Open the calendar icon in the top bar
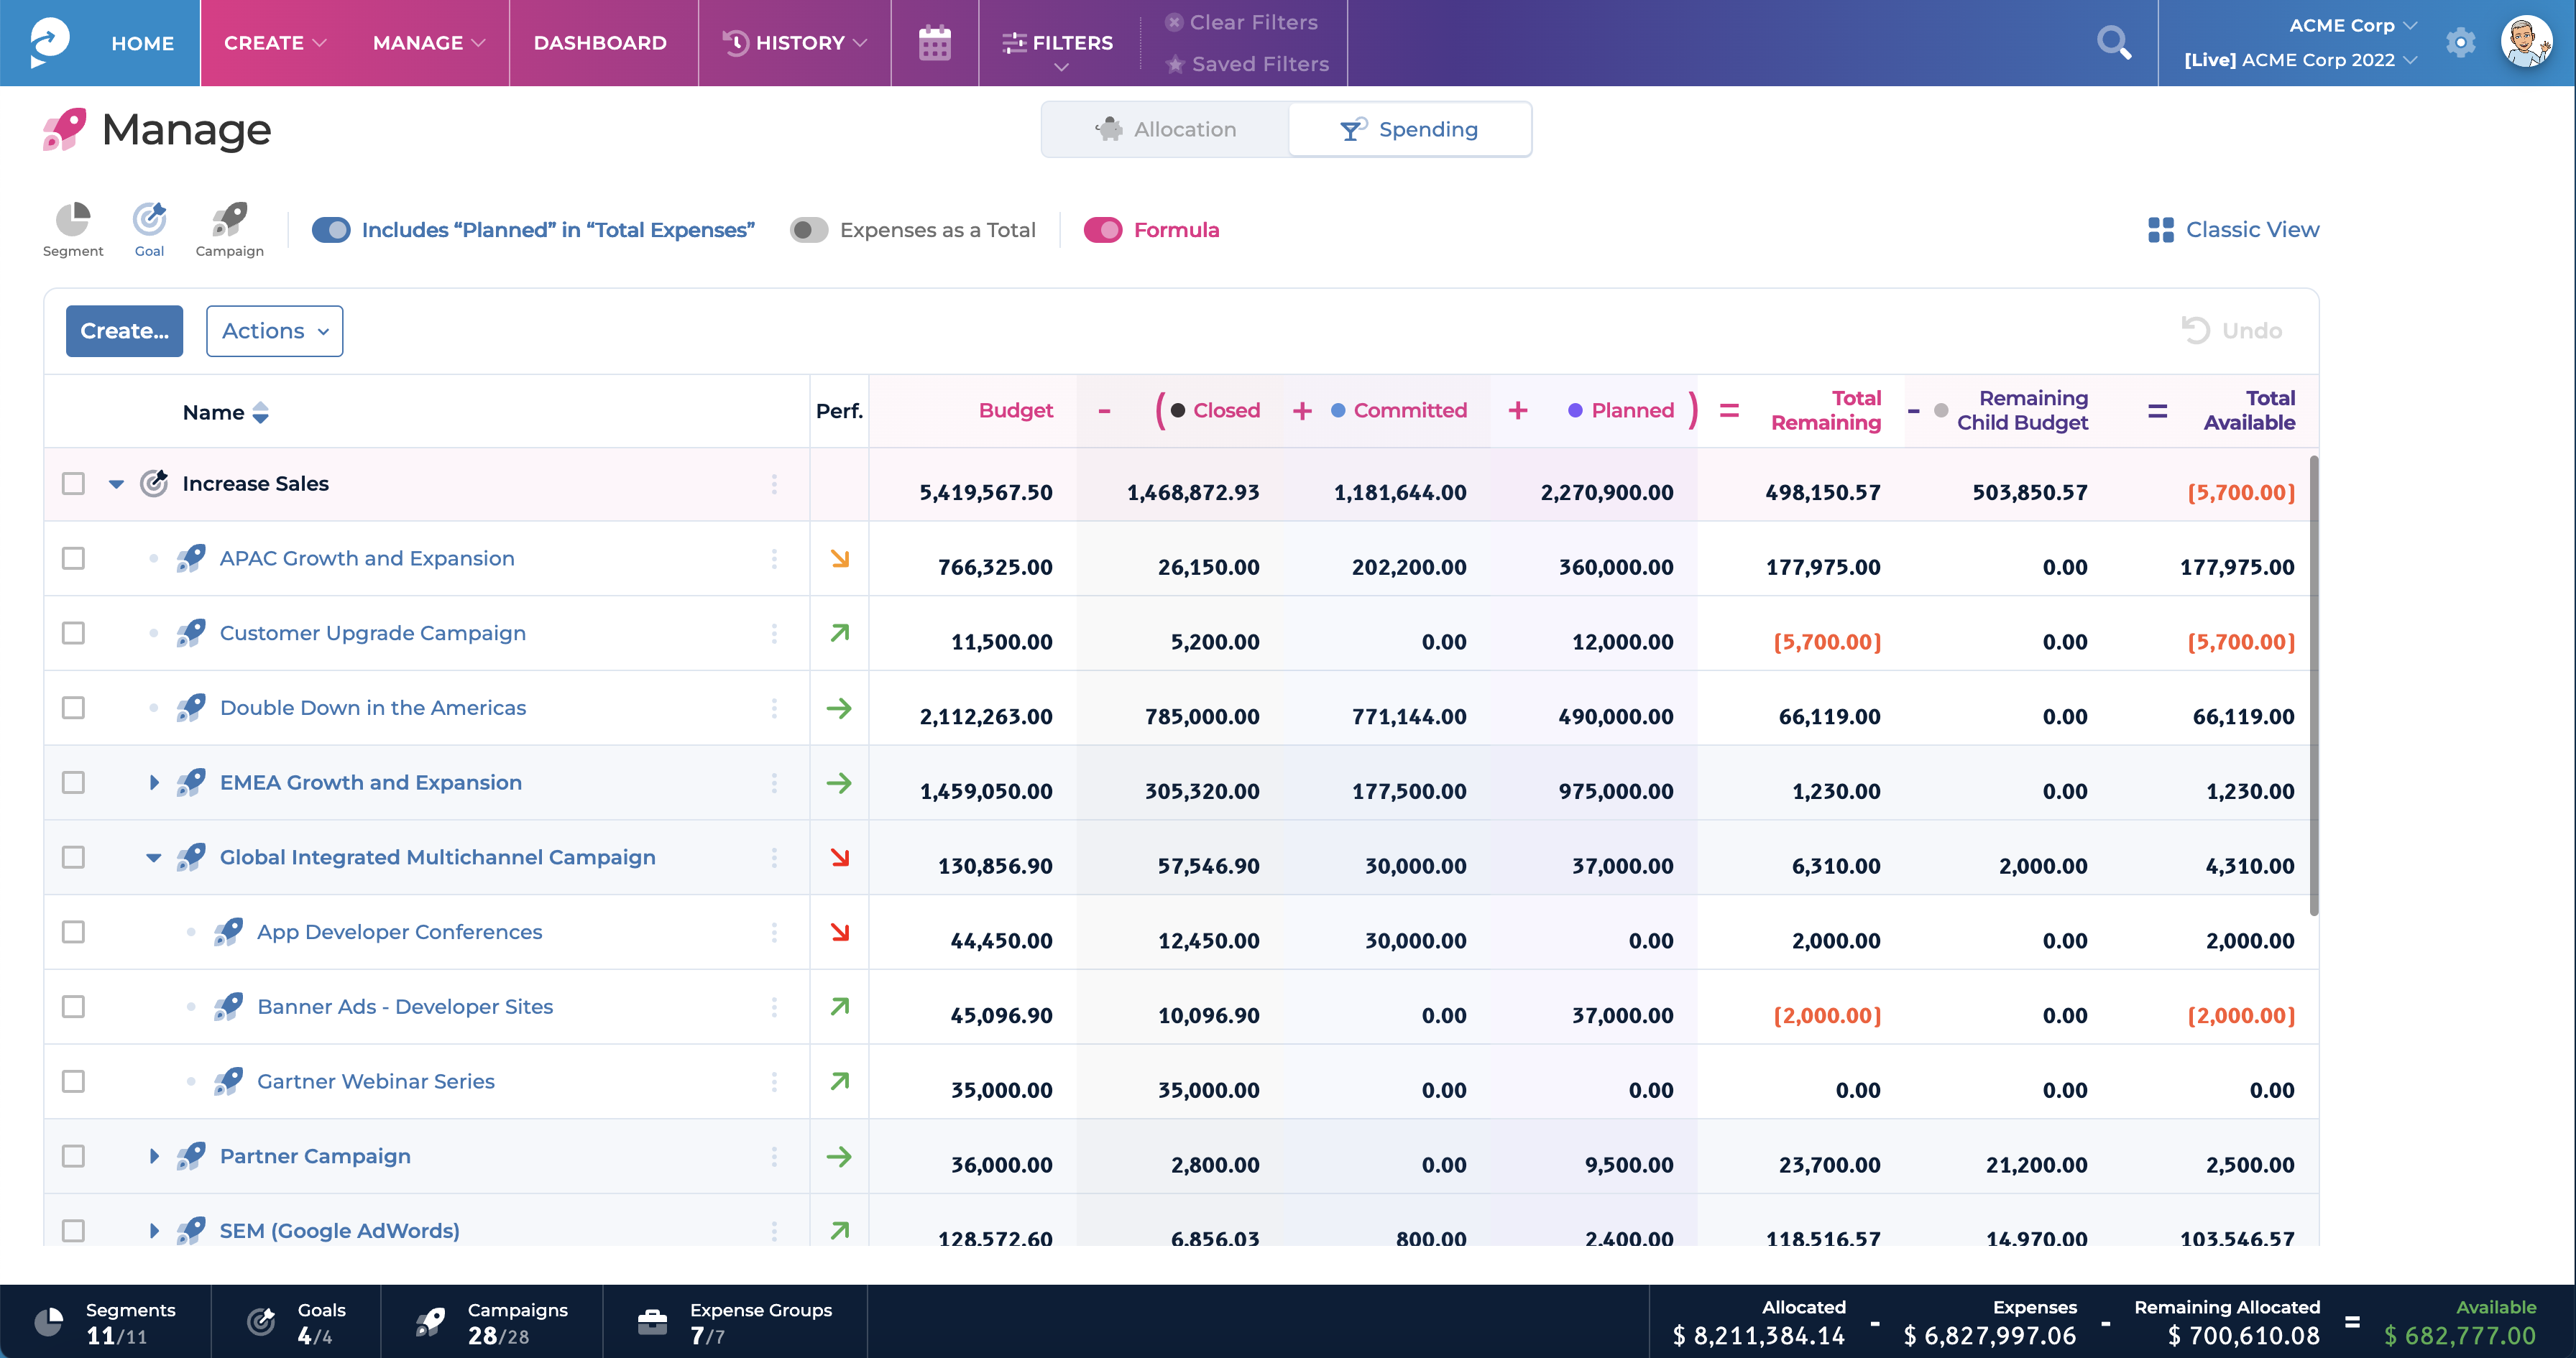 tap(934, 43)
